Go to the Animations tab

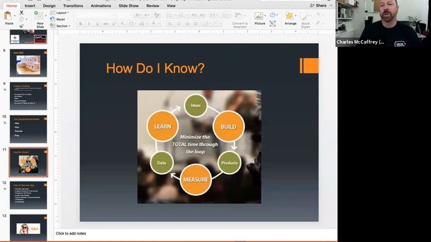point(101,5)
